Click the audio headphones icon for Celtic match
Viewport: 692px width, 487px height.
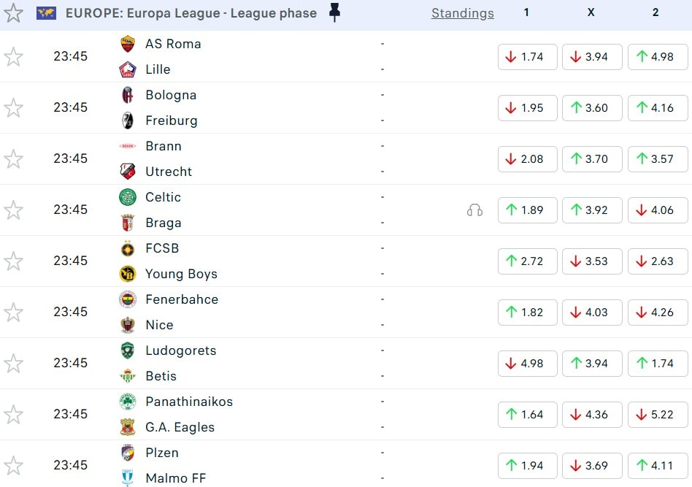coord(474,210)
